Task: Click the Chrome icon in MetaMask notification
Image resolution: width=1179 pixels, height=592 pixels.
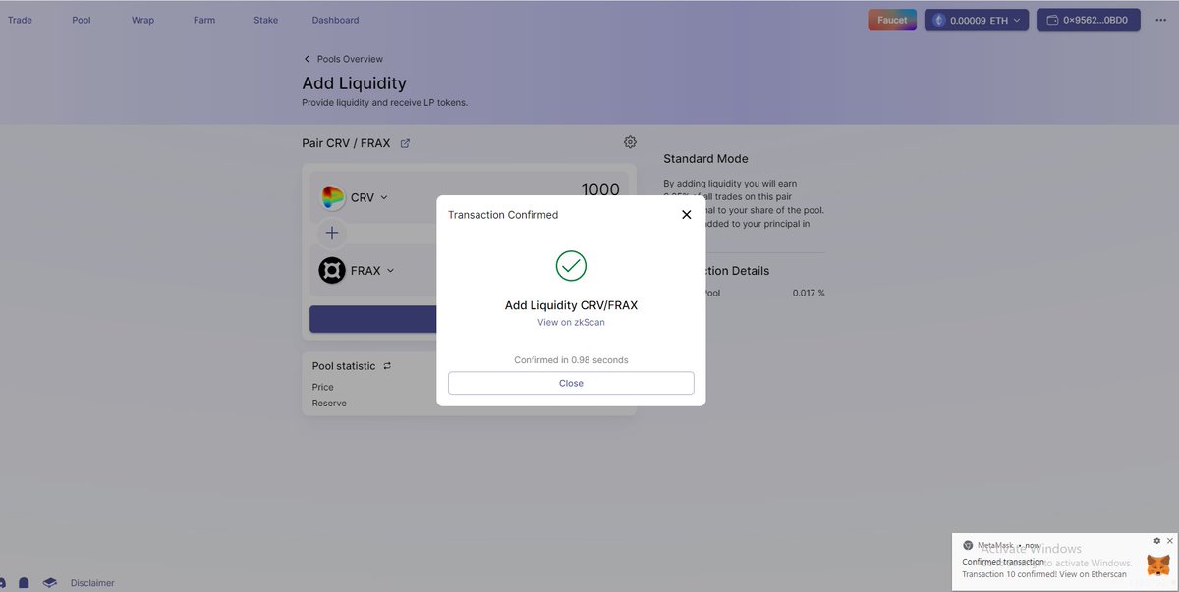Action: 968,545
